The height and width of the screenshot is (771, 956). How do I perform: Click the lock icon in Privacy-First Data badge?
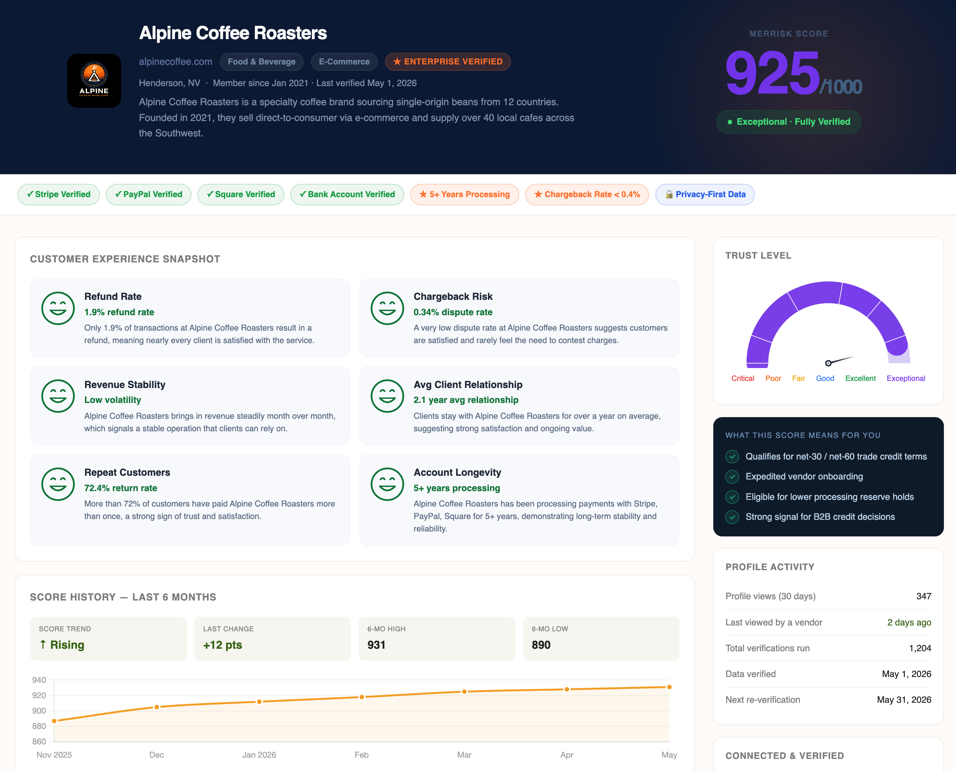point(669,195)
